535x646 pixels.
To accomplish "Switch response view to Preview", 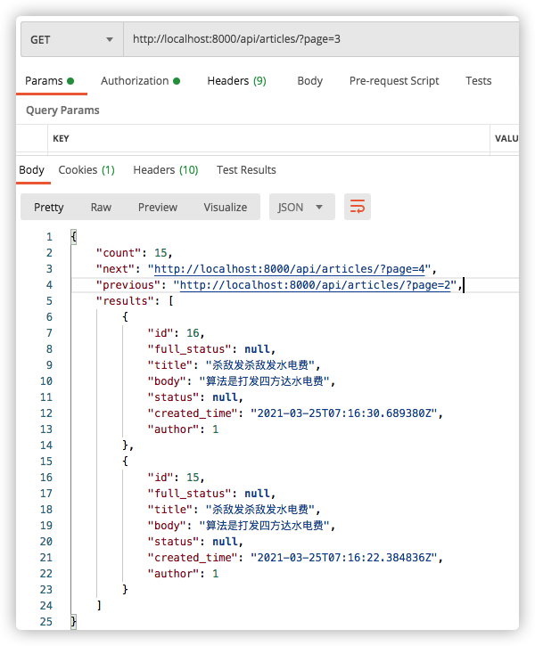I will tap(158, 207).
